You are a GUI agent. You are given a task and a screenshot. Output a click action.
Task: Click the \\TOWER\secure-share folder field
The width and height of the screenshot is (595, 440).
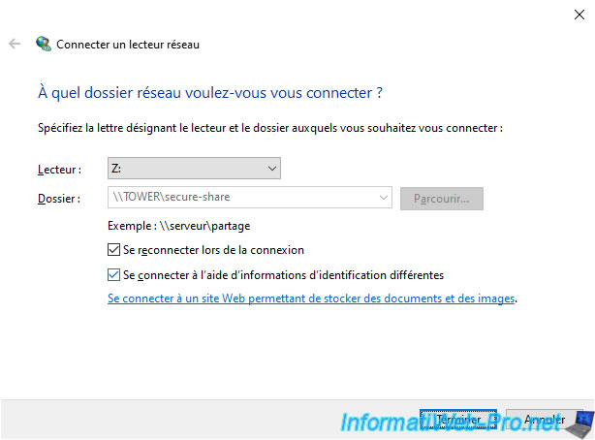tap(242, 199)
